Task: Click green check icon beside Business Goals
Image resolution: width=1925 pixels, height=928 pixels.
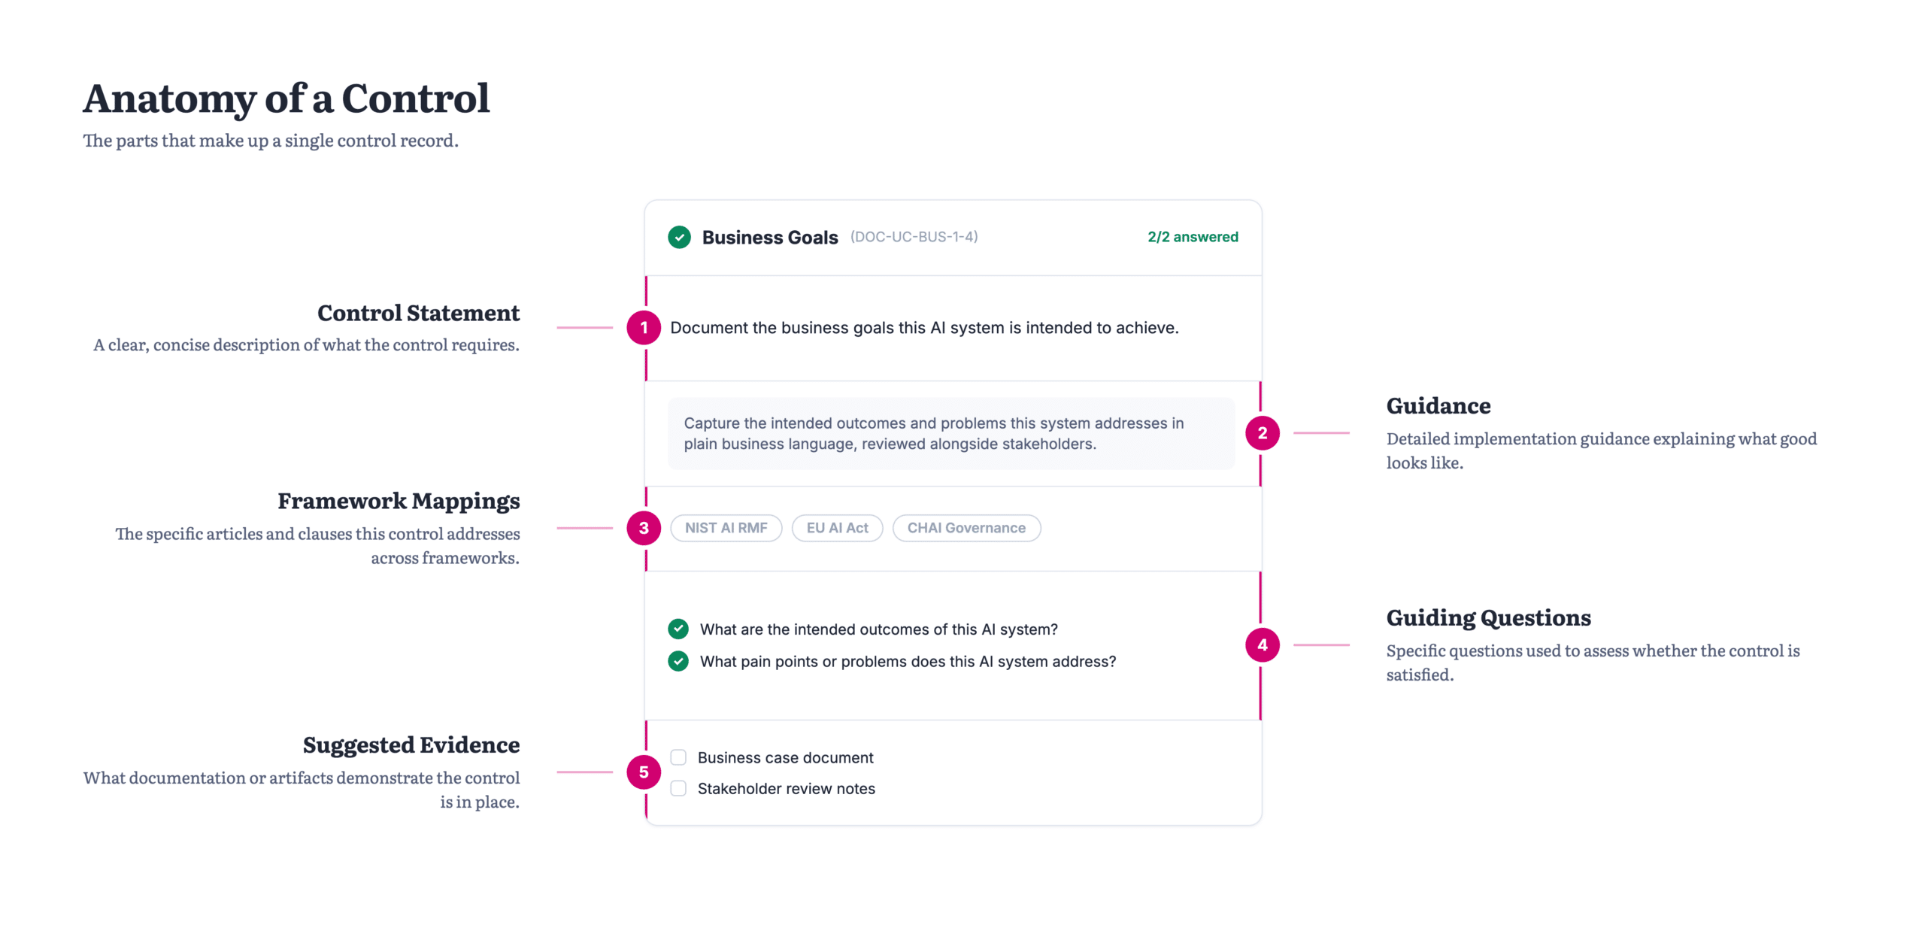Action: pos(679,237)
